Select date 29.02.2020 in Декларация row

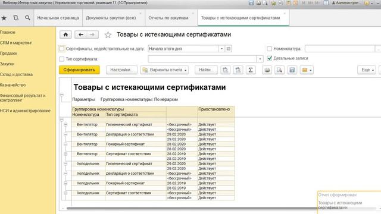(182, 134)
